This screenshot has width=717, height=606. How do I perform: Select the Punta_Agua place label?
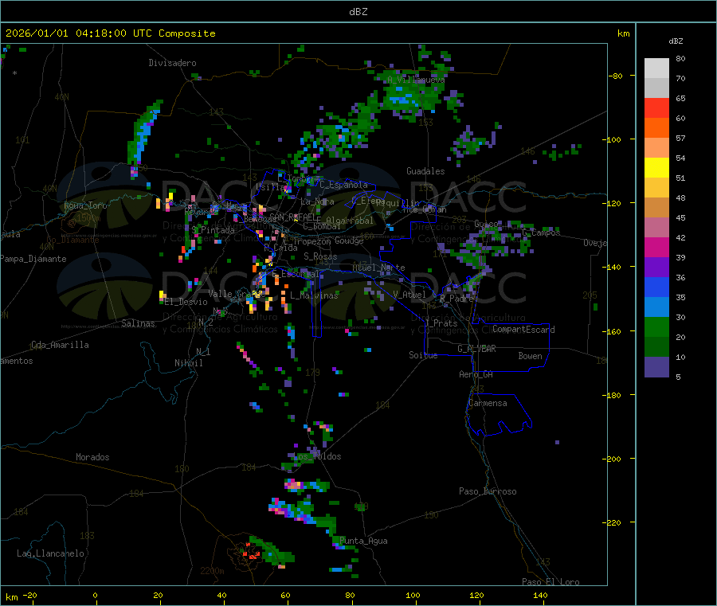point(363,541)
